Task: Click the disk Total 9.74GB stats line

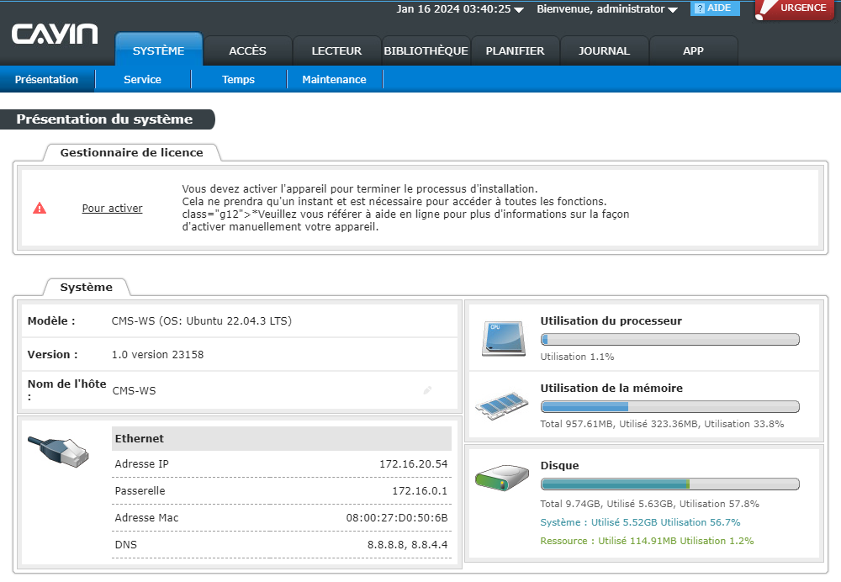Action: pyautogui.click(x=649, y=504)
